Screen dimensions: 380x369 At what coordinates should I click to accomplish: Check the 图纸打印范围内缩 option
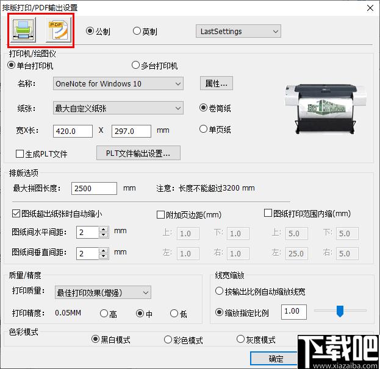tap(268, 213)
